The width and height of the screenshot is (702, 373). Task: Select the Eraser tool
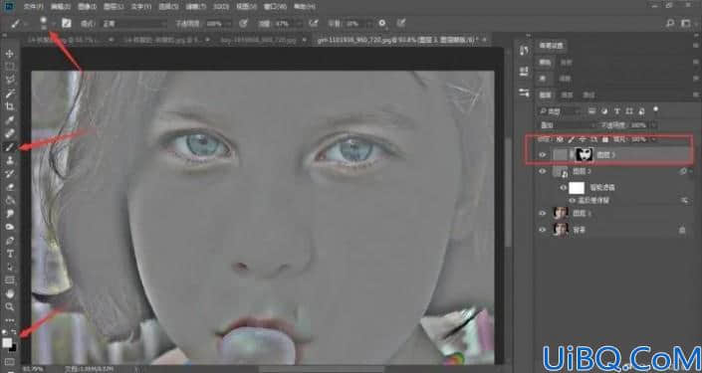tap(9, 187)
